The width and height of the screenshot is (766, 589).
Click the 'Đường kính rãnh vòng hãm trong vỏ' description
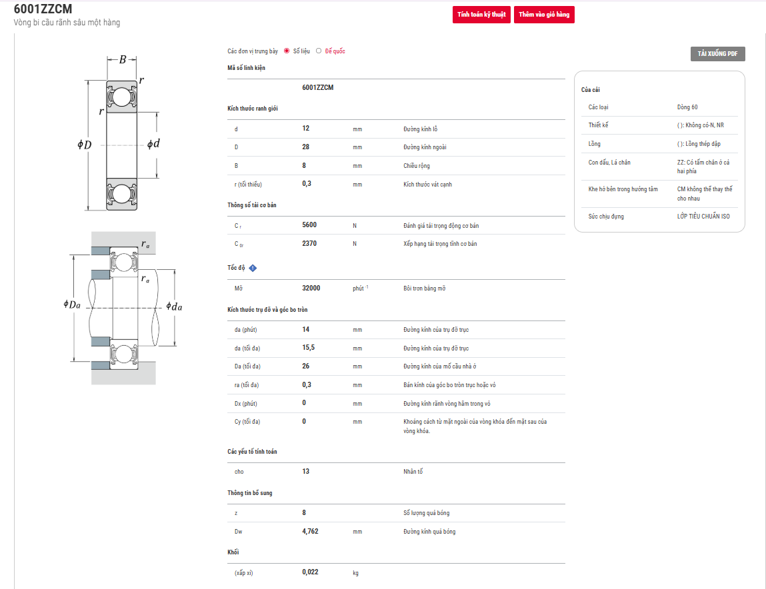(x=447, y=404)
